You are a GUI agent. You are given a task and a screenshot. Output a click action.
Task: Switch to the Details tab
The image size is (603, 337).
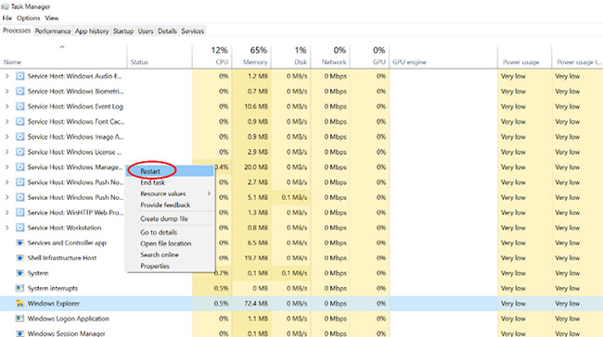[x=167, y=31]
